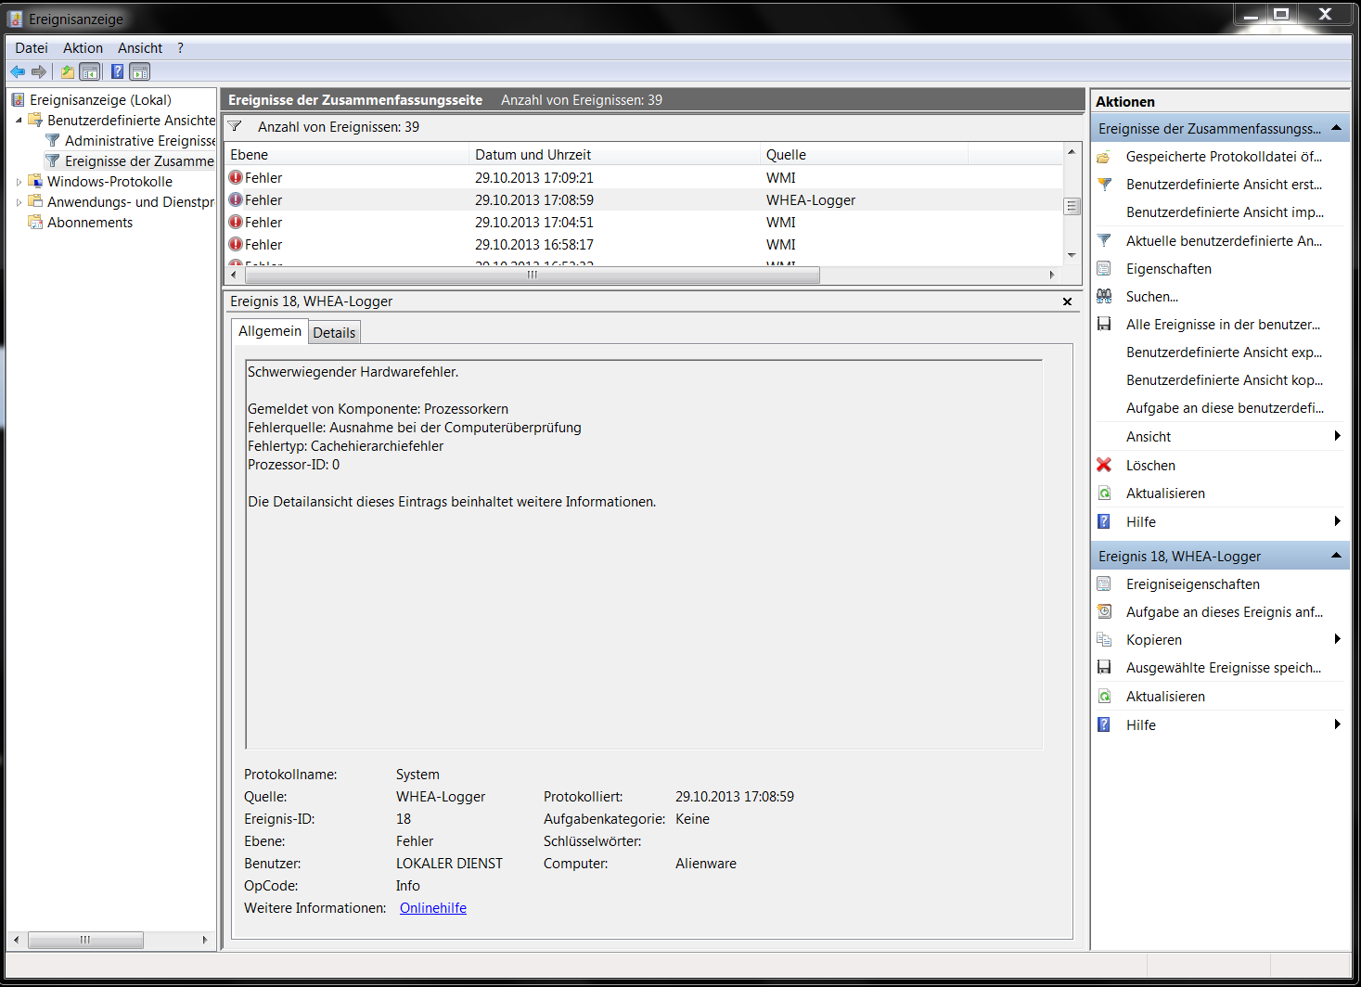Open the Onlinehilfe link

coord(433,908)
